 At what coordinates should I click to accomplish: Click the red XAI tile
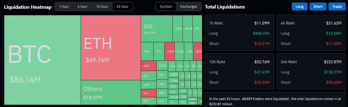(x=148, y=93)
